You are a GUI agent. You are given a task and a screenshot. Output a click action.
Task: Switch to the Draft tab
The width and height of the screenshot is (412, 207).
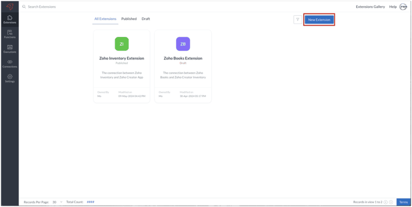pos(146,19)
